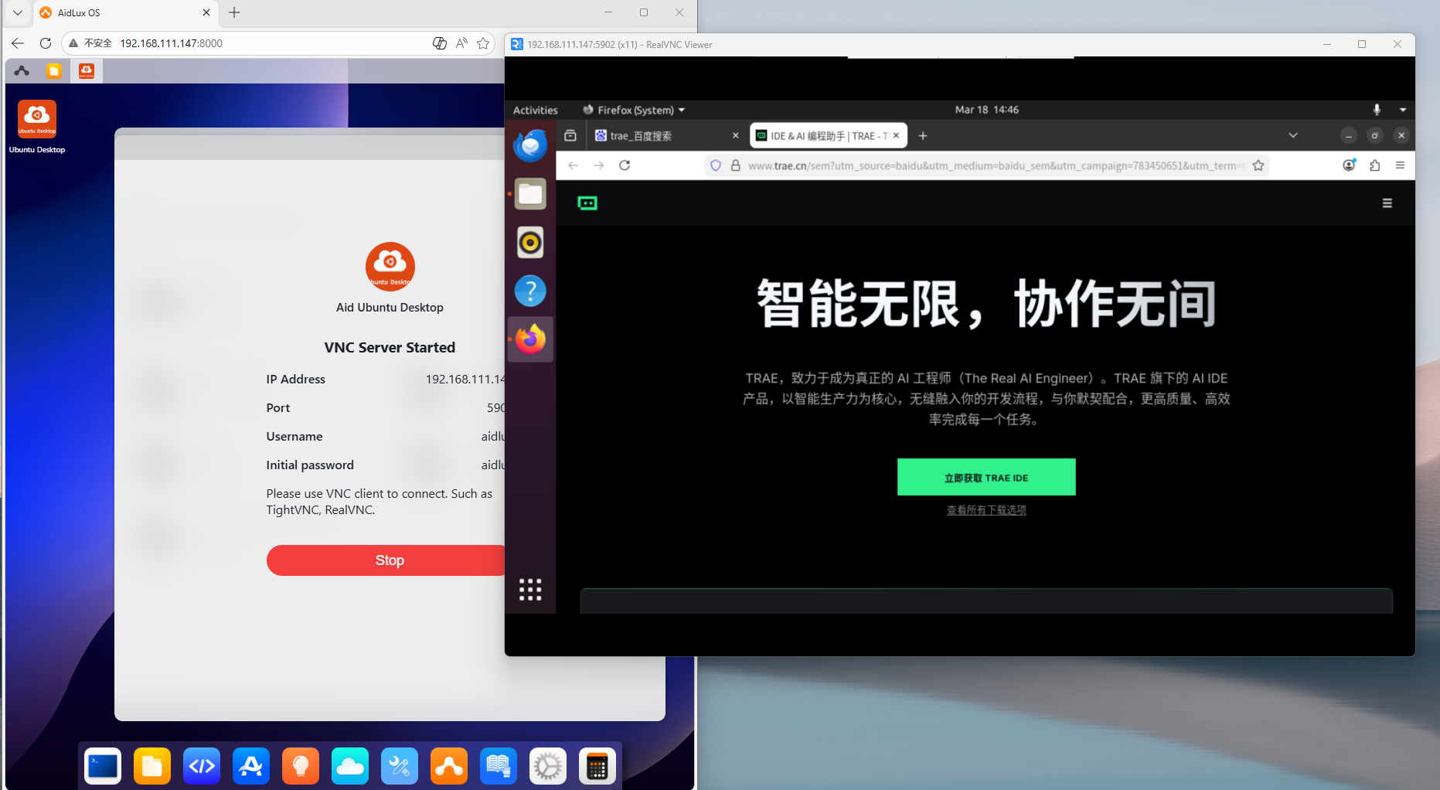Open the Firefox extensions puzzle icon

coord(1374,165)
